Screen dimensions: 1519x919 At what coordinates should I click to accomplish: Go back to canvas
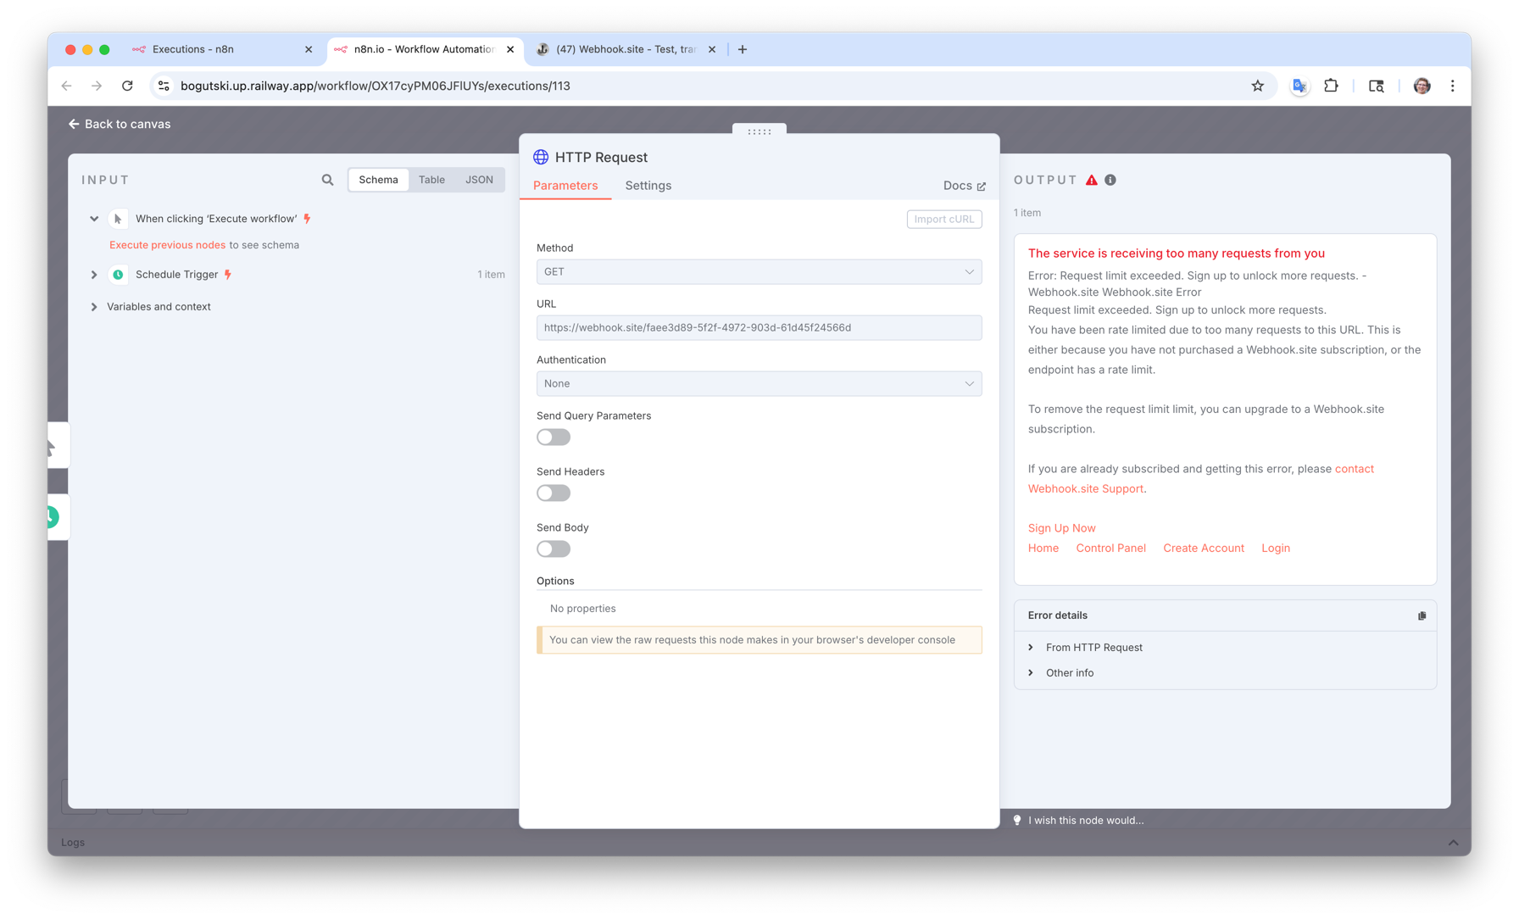point(120,124)
